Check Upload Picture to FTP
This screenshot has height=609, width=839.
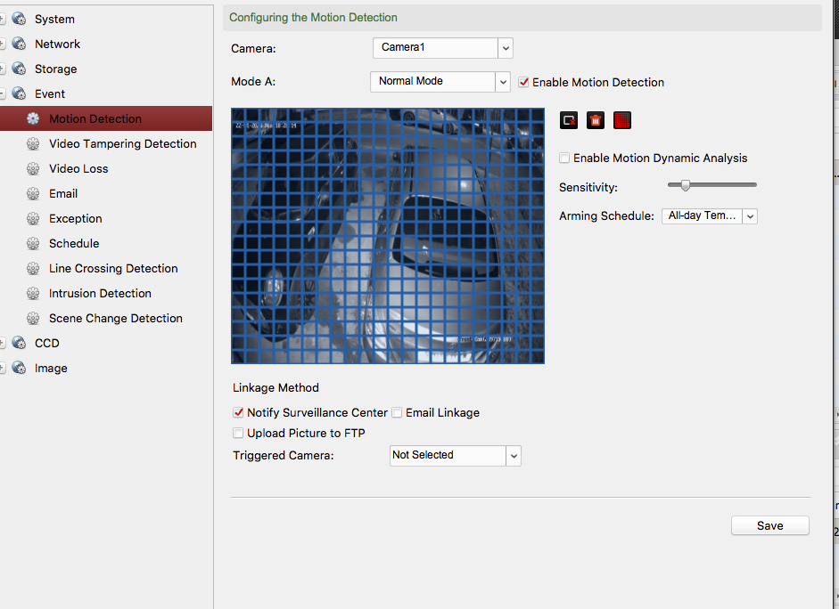[238, 434]
